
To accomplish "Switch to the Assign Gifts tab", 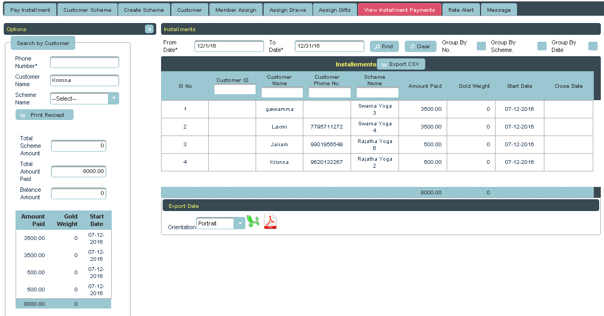I will [x=334, y=10].
